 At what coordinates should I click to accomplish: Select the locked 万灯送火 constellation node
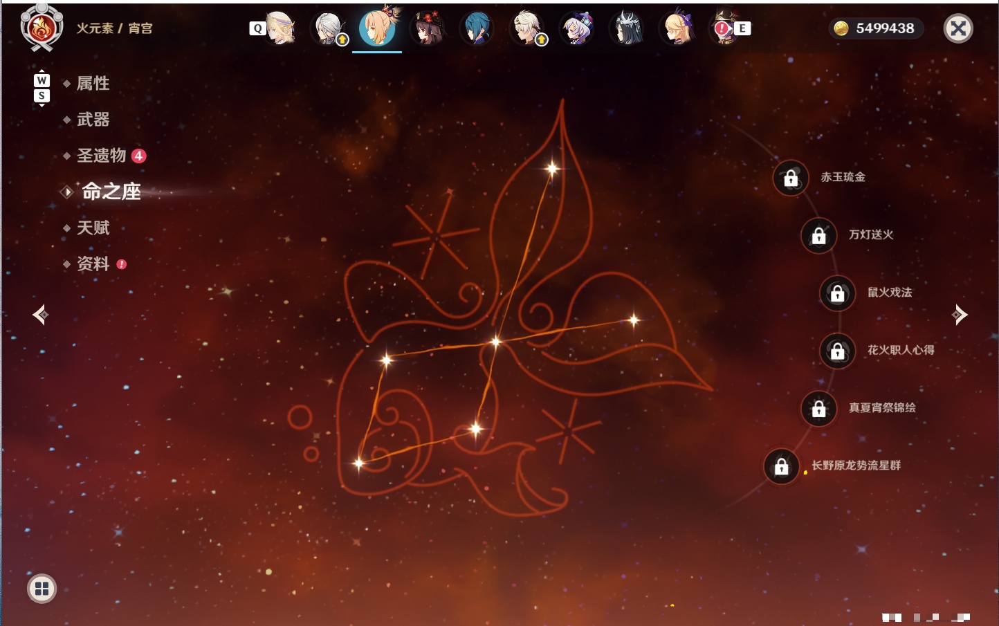tap(819, 235)
